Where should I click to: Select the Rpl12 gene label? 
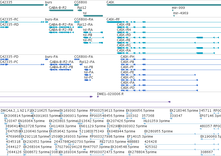[82, 8]
